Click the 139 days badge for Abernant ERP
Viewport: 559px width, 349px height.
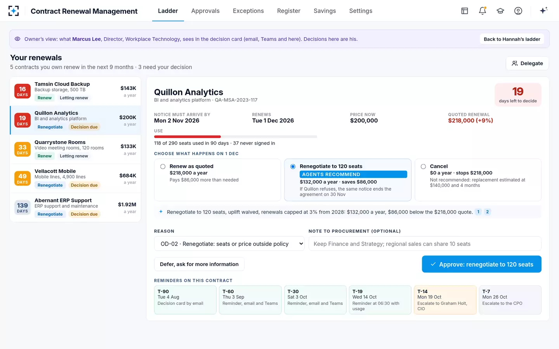click(23, 207)
